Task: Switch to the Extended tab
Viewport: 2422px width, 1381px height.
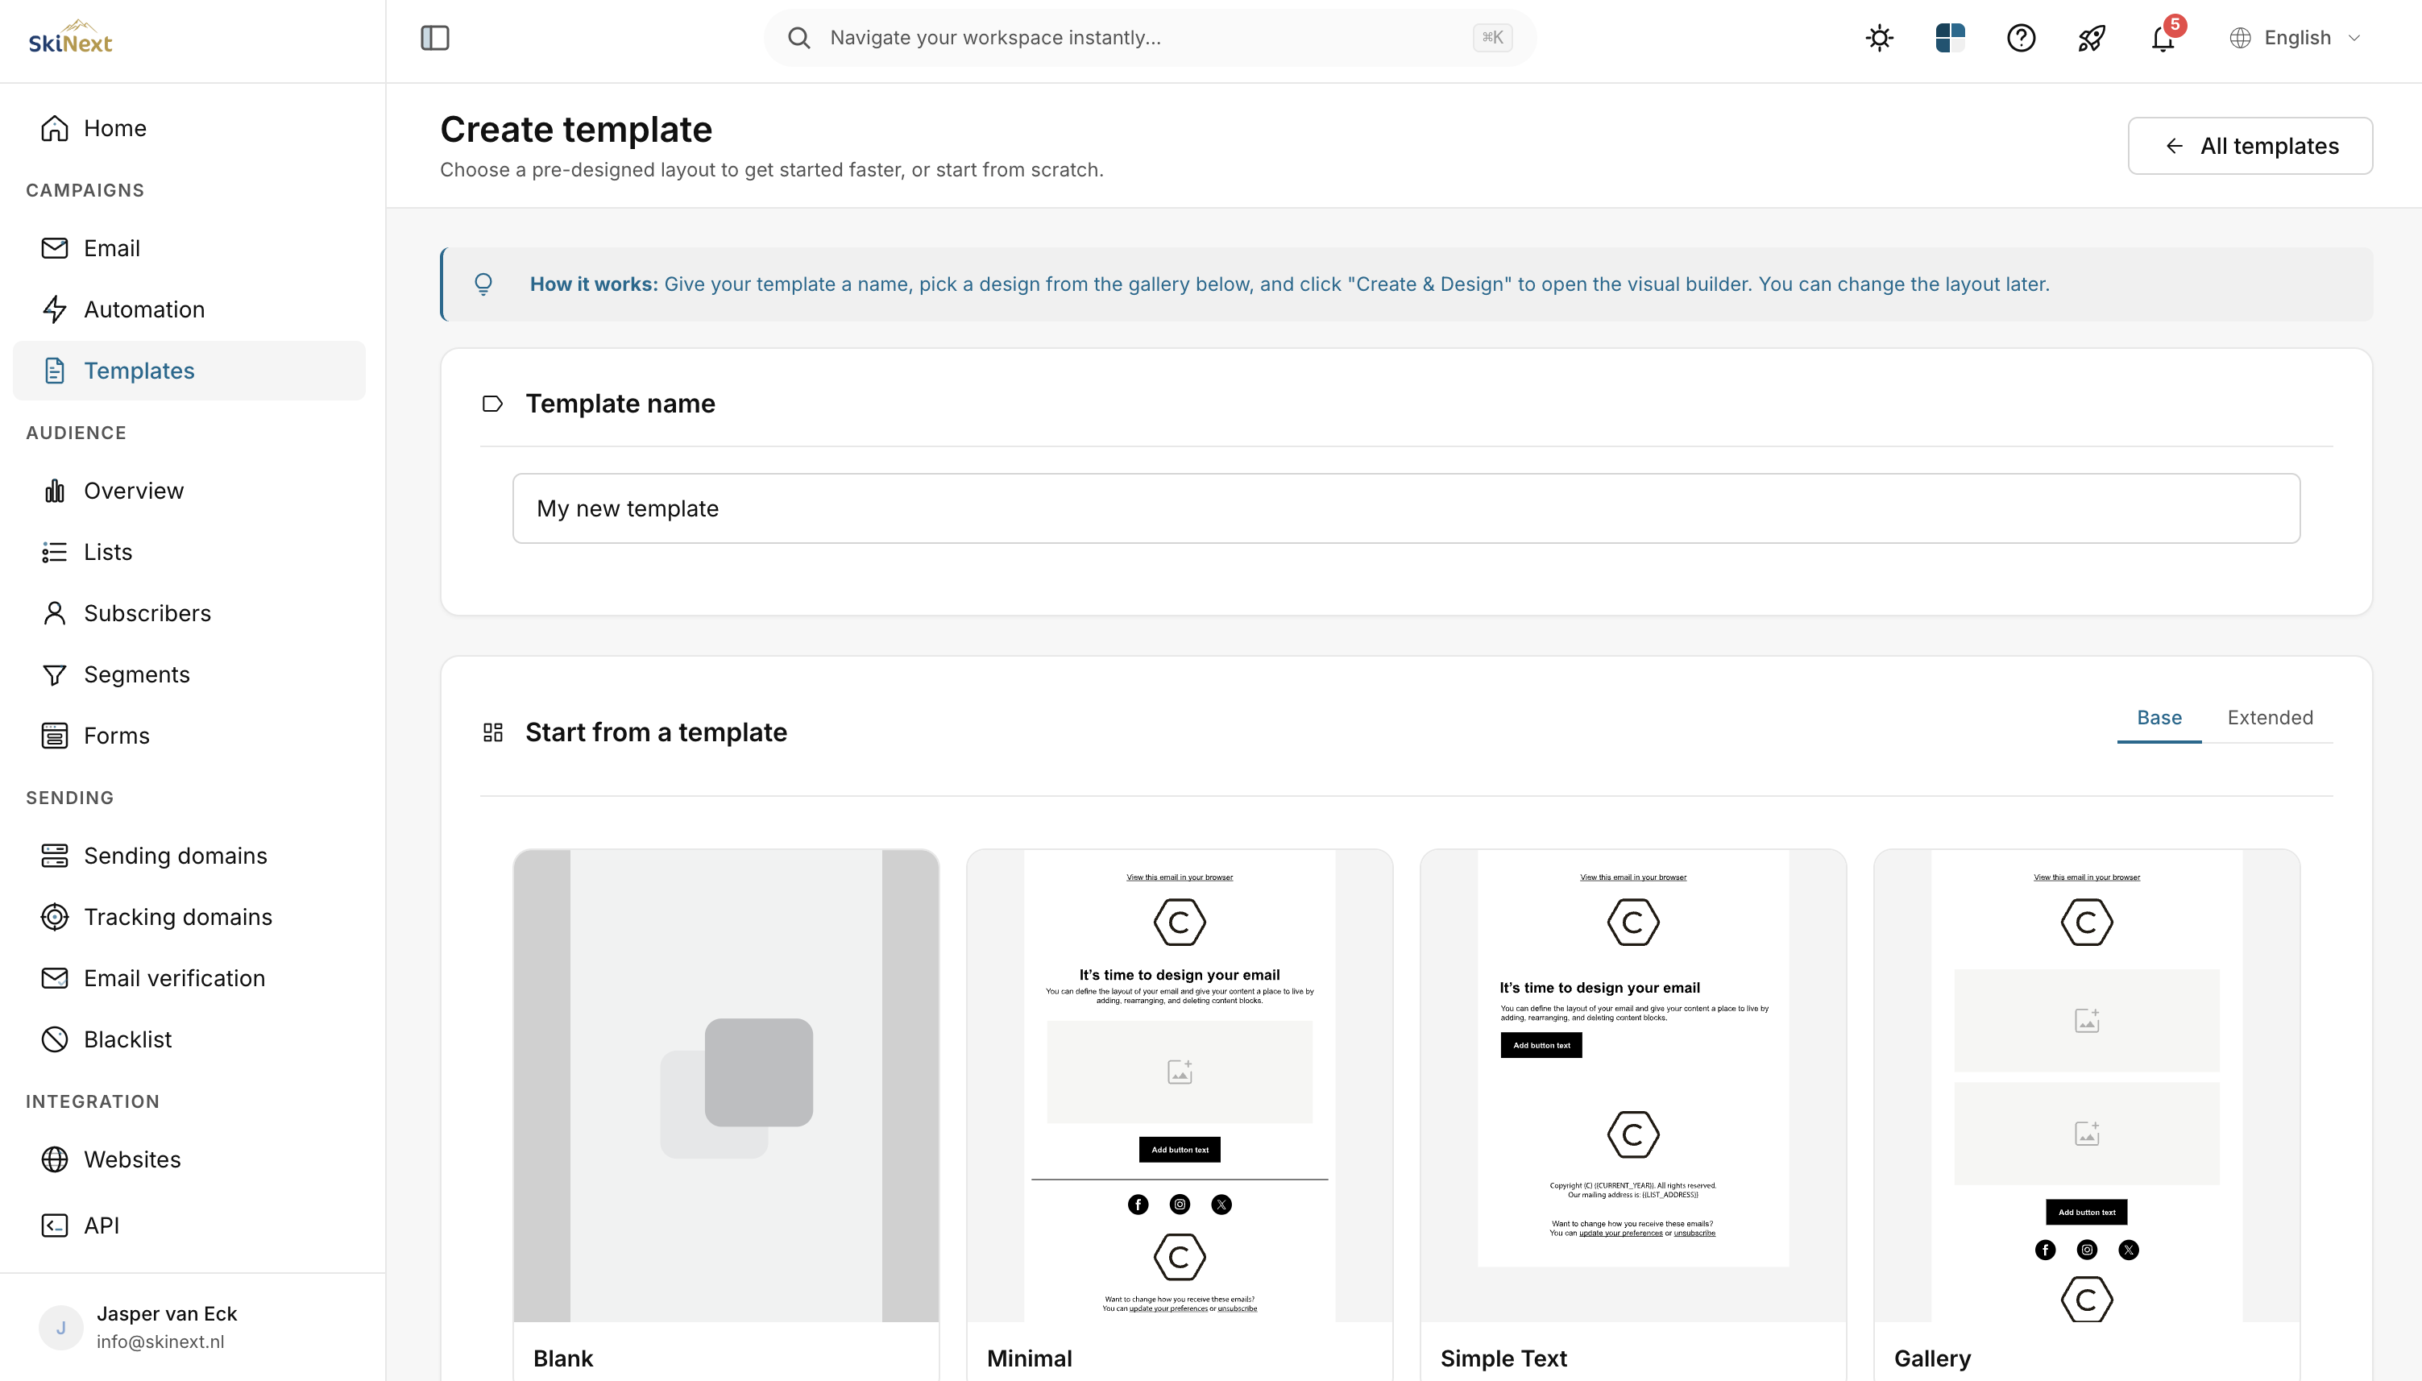Action: click(2270, 717)
